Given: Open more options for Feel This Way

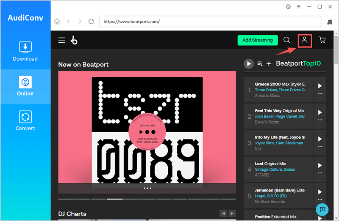Looking at the screenshot, I should click(x=320, y=120).
